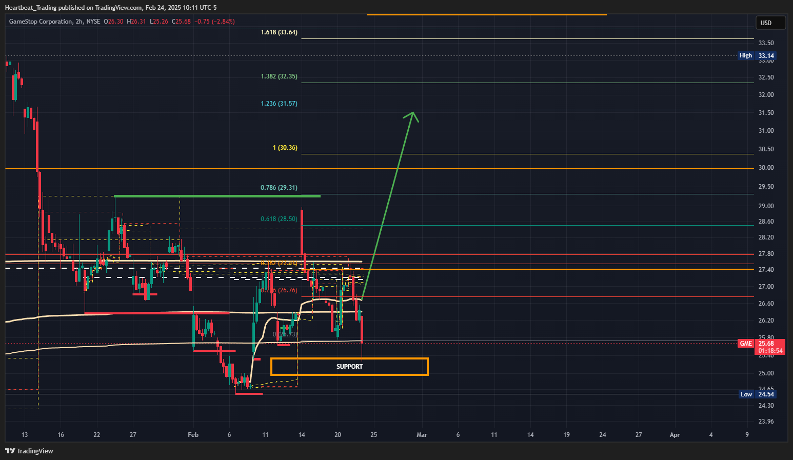The image size is (793, 460).
Task: Click the low value L25.26
Action: [159, 22]
